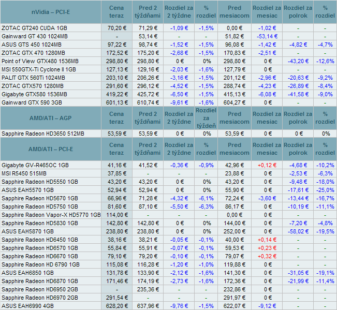Screen dimensions: 337x310
Task: Click the 'Gainward GT 430 1024MB' product name
Action: [35, 36]
